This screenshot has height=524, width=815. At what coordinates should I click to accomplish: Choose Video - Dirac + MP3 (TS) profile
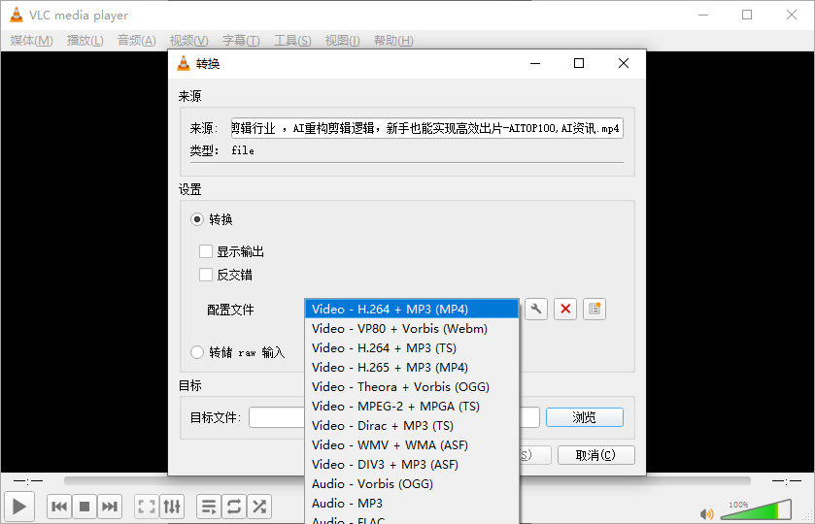(412, 426)
